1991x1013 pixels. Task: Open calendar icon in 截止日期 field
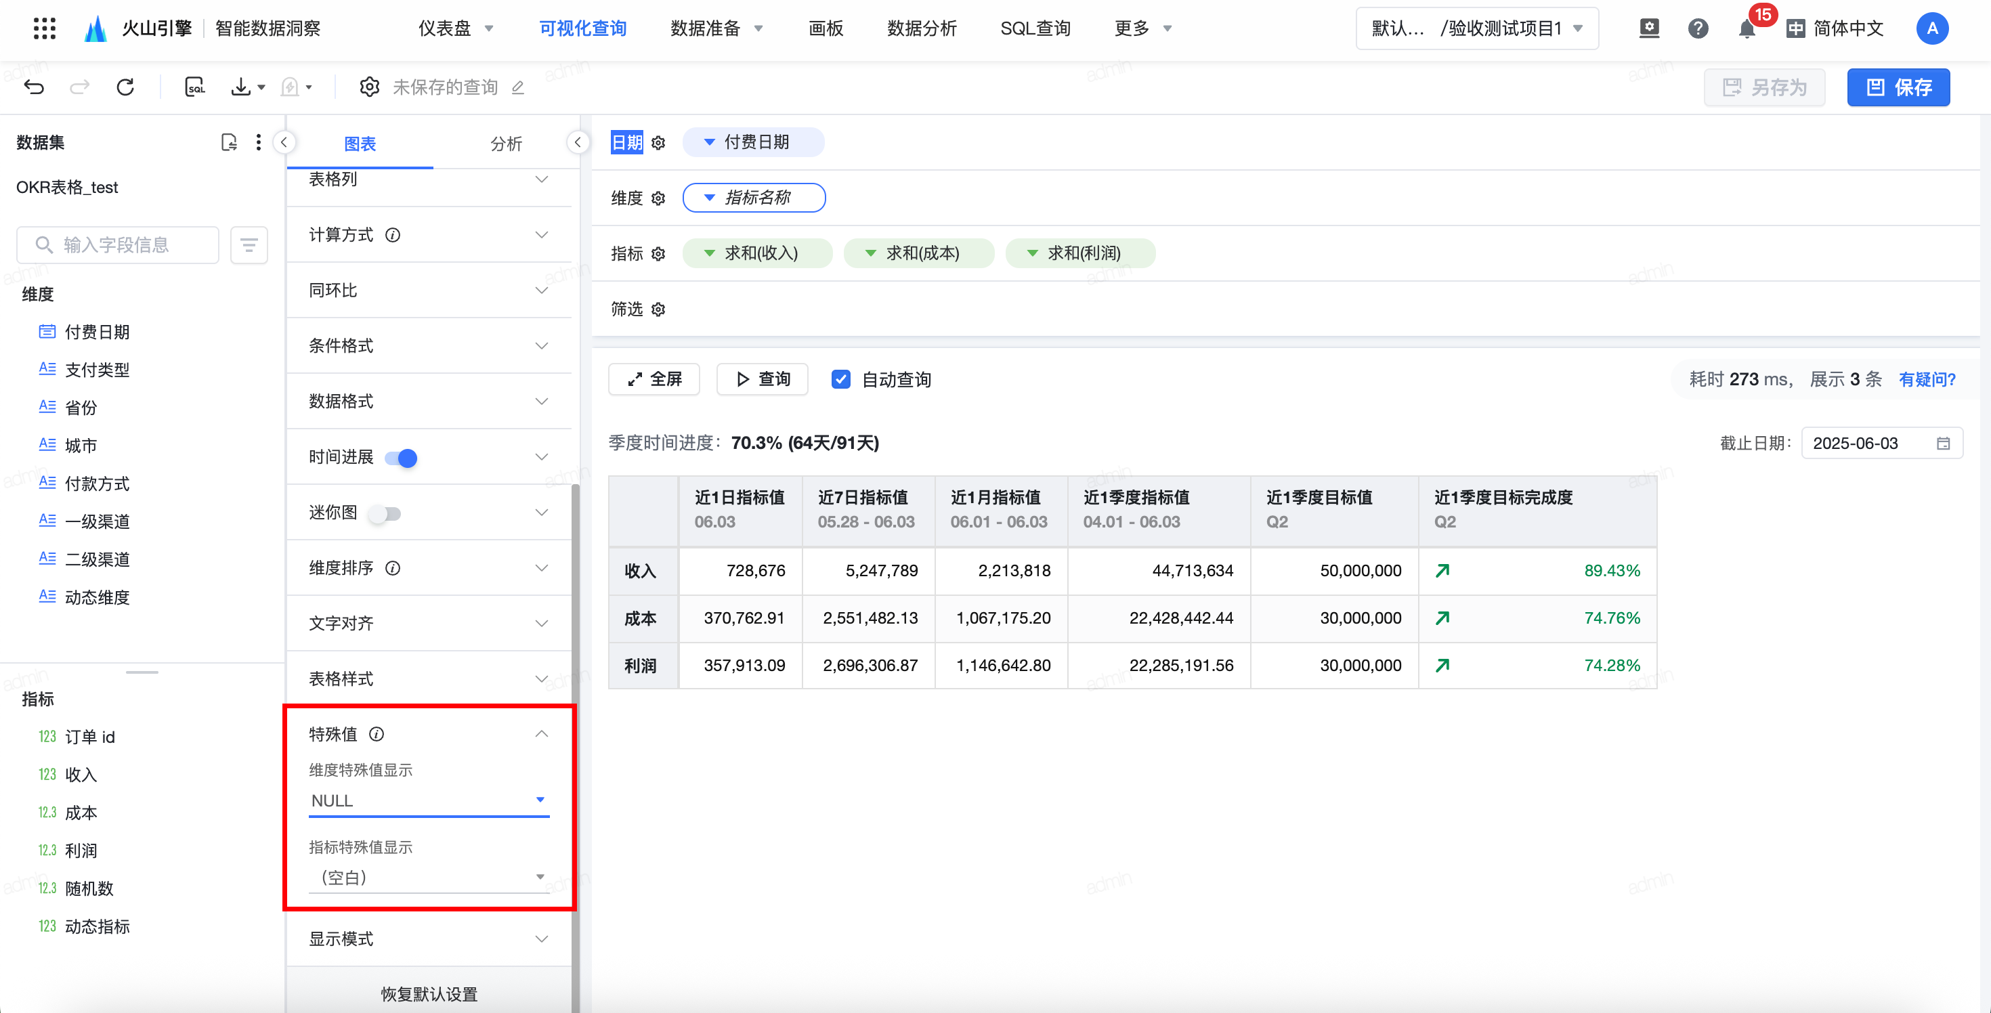[x=1943, y=444]
